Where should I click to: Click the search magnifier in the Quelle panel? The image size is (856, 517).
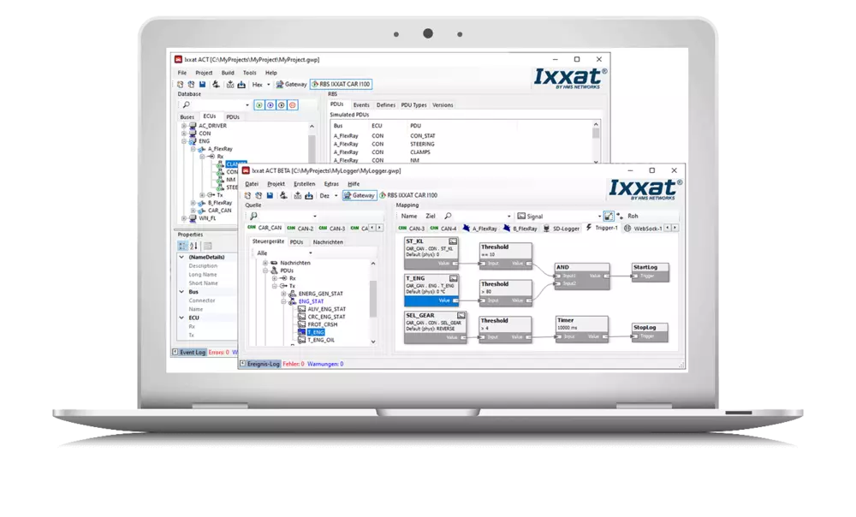click(254, 217)
